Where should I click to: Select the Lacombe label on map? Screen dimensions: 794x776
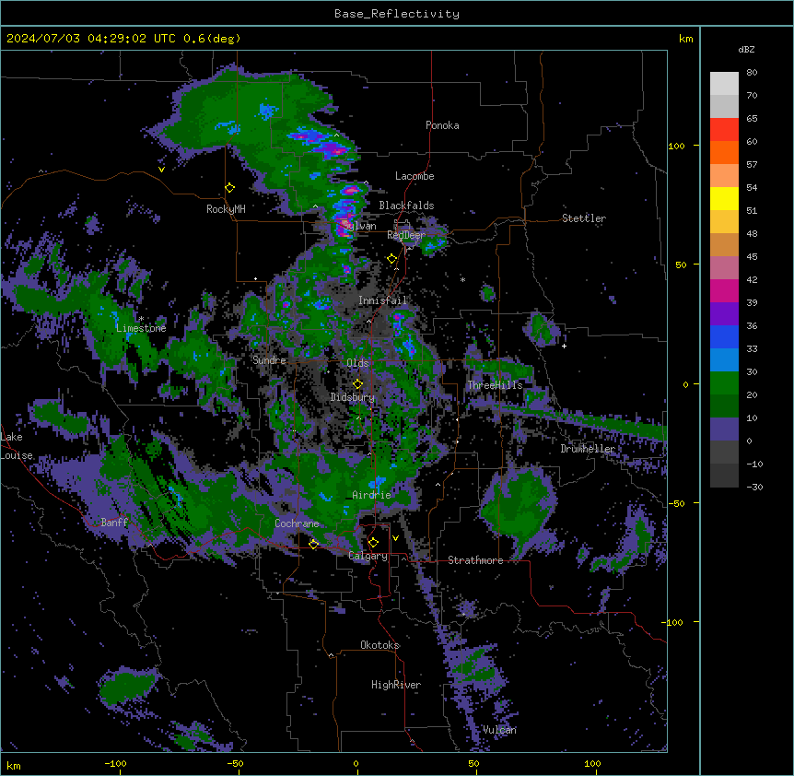coord(415,176)
